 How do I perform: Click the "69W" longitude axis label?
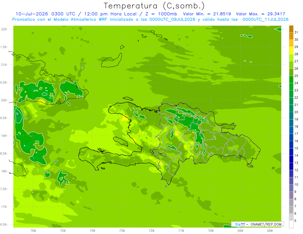[x=240, y=231]
